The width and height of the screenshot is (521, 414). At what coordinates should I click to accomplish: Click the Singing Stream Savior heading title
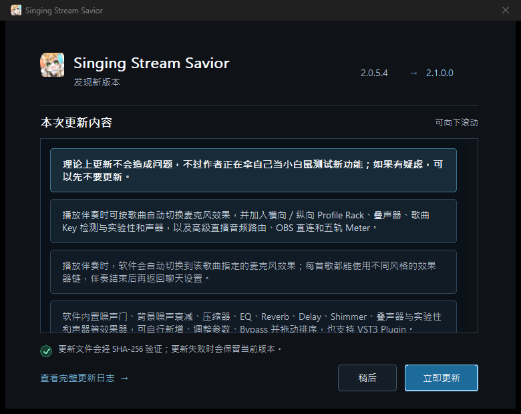click(x=152, y=63)
